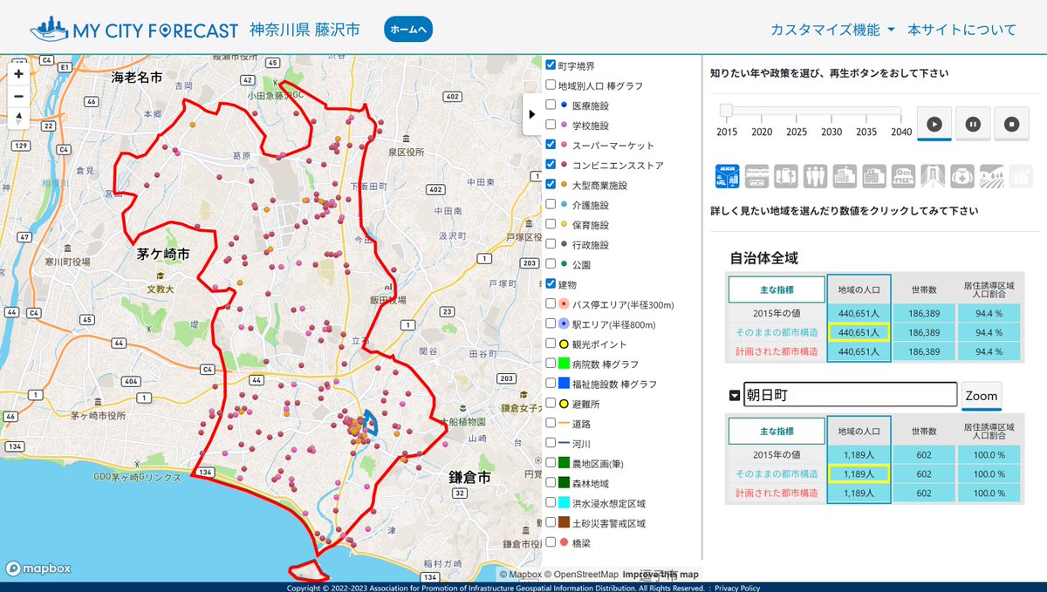Click 主な指標 in the 朝日町 table
This screenshot has height=592, width=1047.
coord(777,431)
